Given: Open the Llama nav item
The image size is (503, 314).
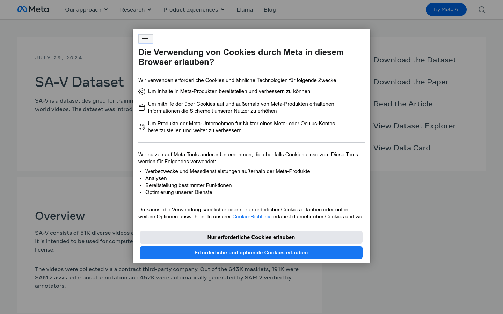Looking at the screenshot, I should 245,10.
